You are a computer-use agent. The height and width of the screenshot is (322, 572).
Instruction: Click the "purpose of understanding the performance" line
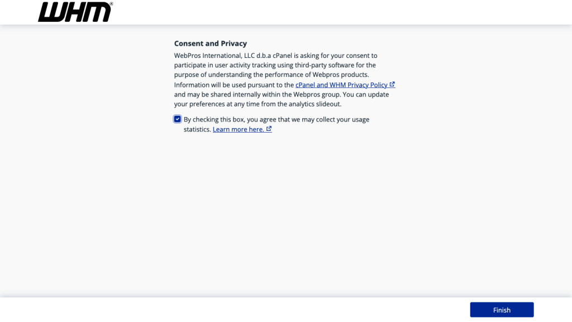pyautogui.click(x=271, y=75)
